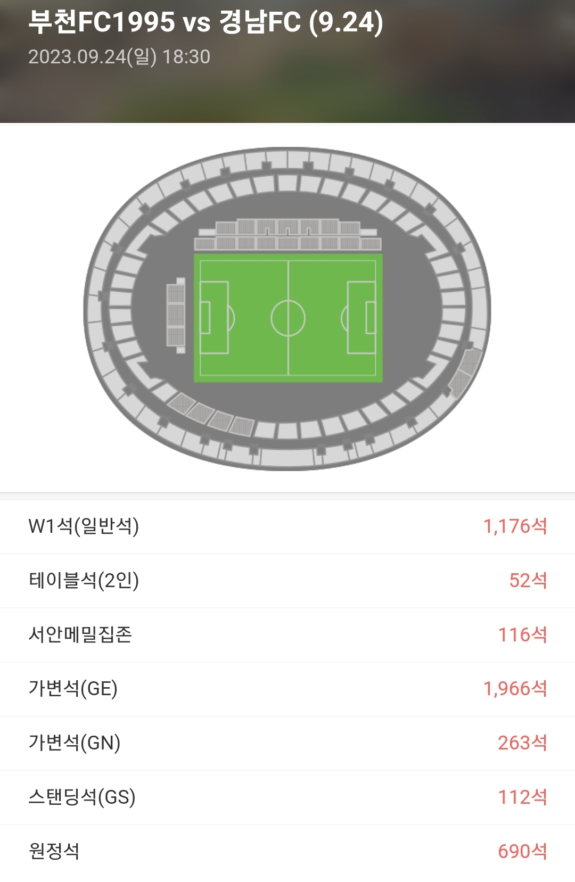Image resolution: width=575 pixels, height=882 pixels.
Task: Tap the 690석 away seat count
Action: (522, 851)
